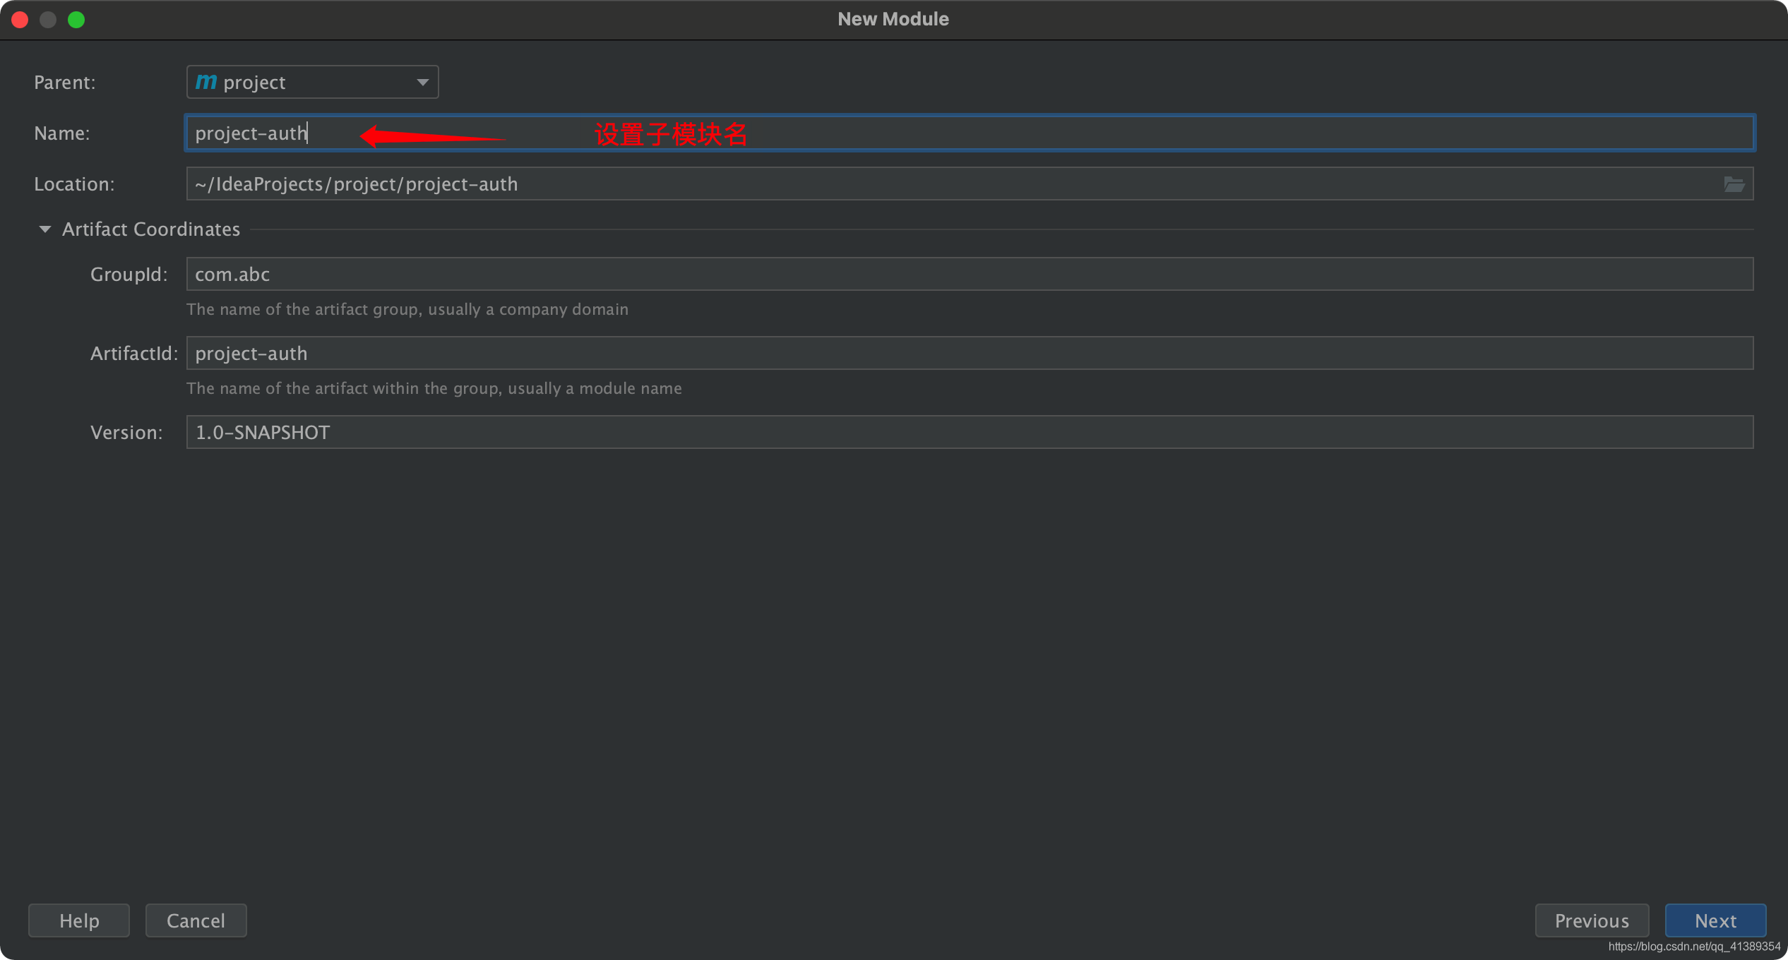1788x960 pixels.
Task: Browse for folder via Location folder icon
Action: click(1734, 184)
